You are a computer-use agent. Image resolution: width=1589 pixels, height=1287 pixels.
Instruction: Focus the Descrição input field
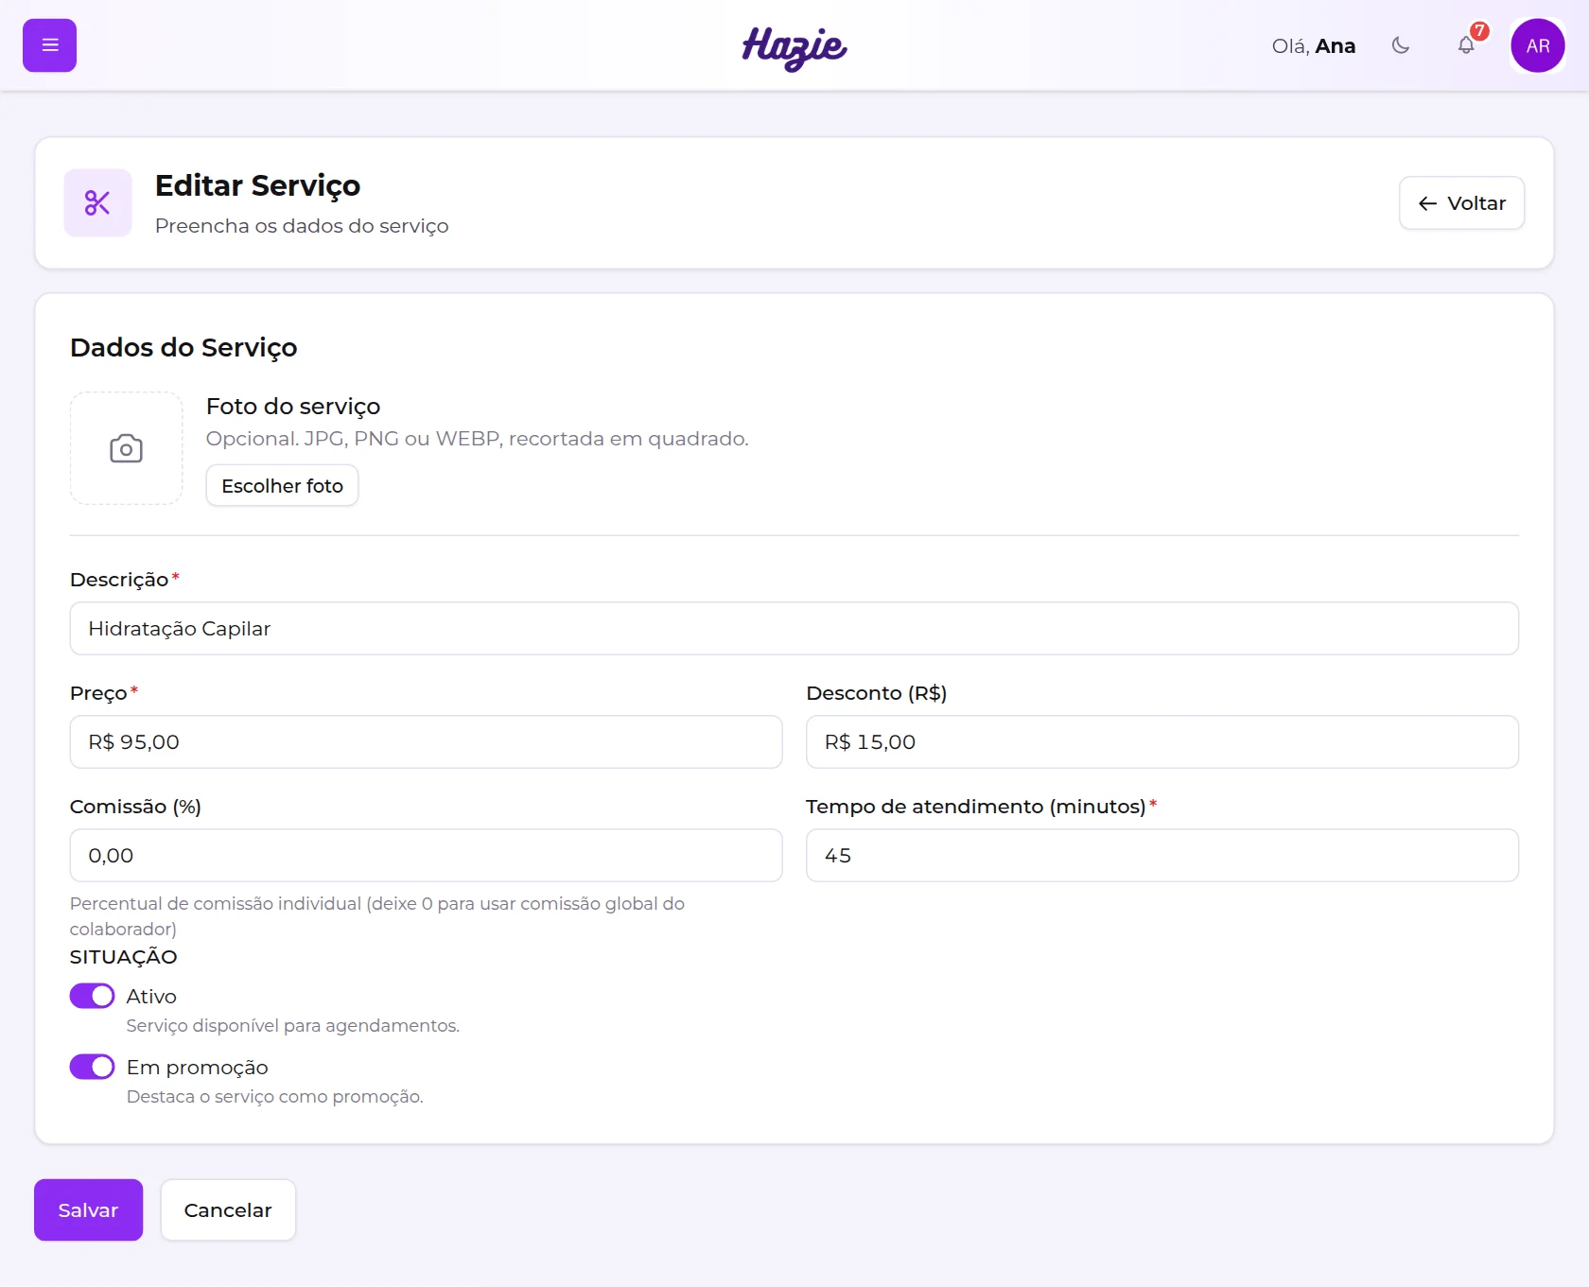tap(794, 629)
